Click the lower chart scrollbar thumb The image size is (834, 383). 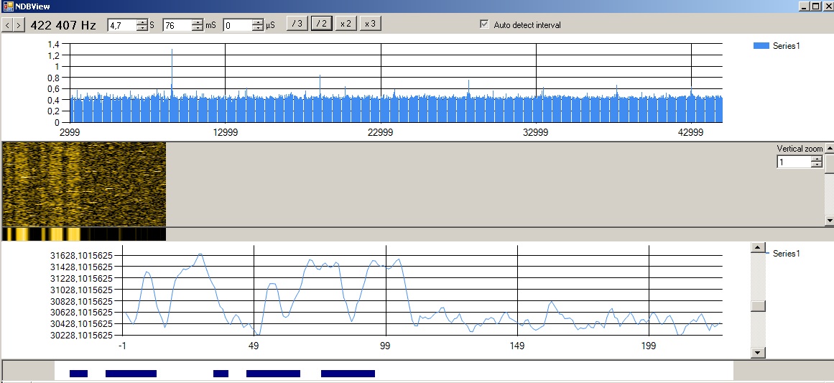[x=757, y=306]
